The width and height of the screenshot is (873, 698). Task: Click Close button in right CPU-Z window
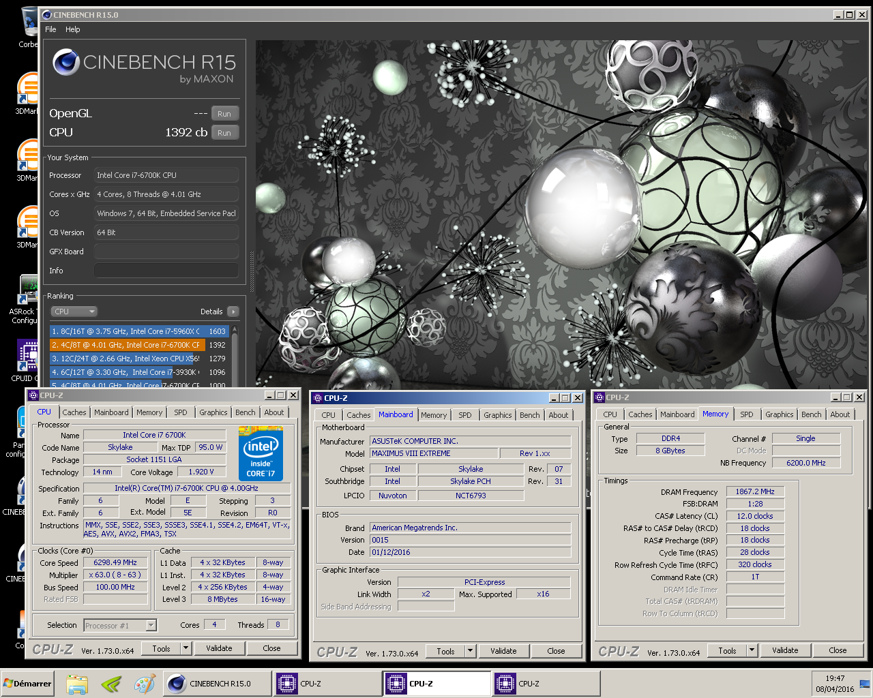[x=838, y=650]
